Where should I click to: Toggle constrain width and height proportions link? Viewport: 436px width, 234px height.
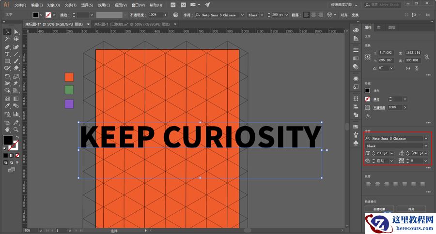coord(426,57)
